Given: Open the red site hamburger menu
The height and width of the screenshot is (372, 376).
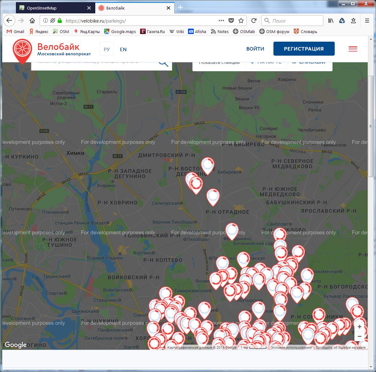Looking at the screenshot, I should click(x=353, y=49).
